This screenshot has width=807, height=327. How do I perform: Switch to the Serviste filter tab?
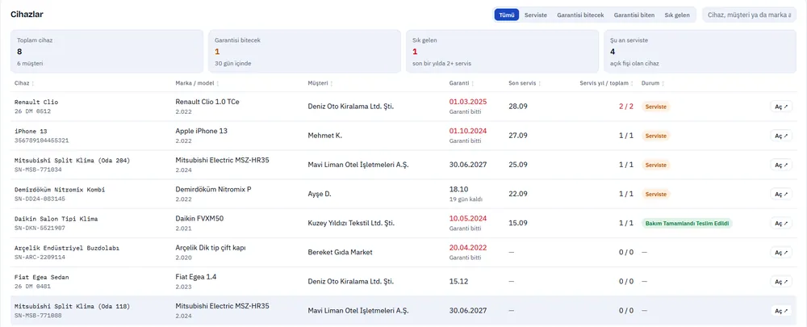(x=536, y=15)
